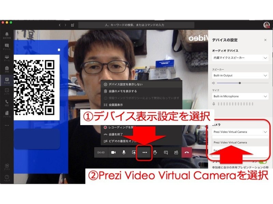Screen dimensions: 273x204
Task: Open the share screen tray
Action: tap(134, 152)
